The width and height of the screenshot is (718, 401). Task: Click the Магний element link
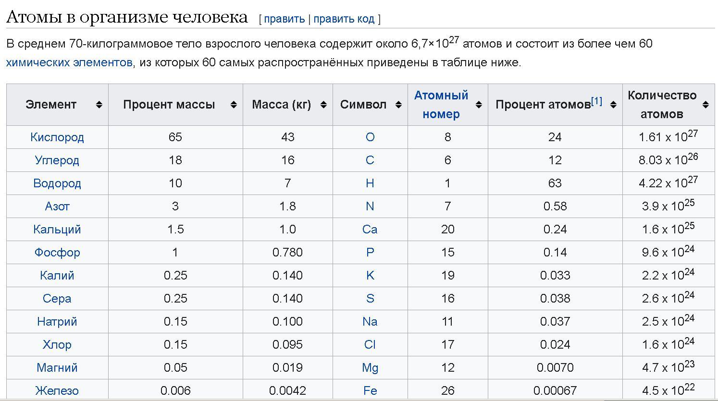click(57, 368)
